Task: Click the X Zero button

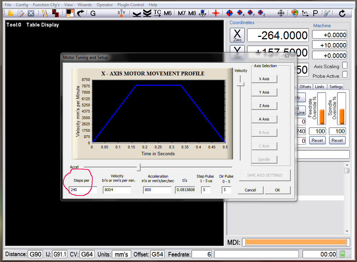Action: 237,35
